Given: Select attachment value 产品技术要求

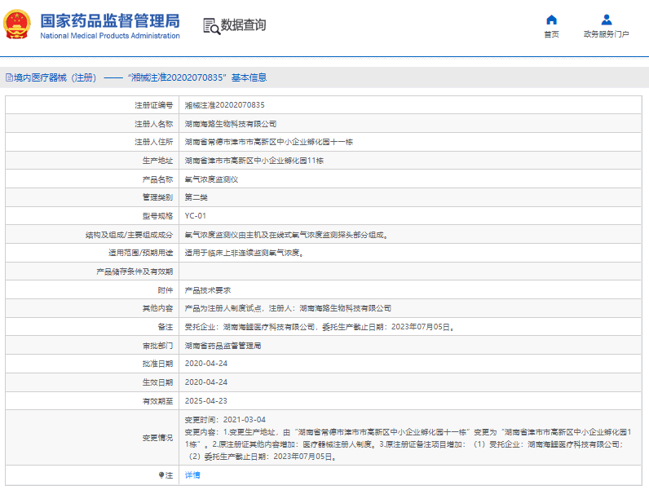Looking at the screenshot, I should point(208,290).
